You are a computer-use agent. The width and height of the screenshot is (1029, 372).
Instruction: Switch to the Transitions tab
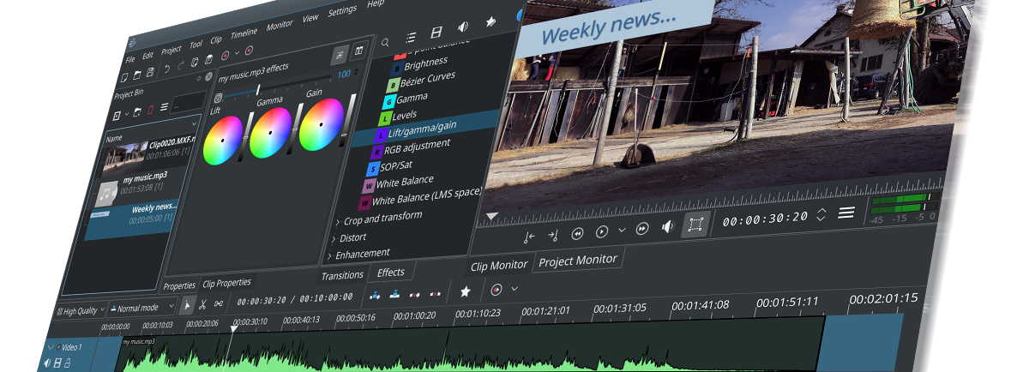point(342,275)
